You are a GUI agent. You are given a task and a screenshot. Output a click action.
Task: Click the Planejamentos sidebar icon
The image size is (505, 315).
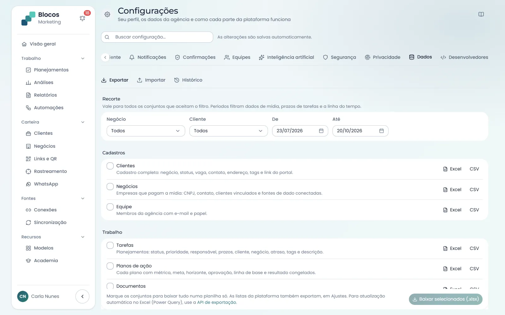click(x=28, y=70)
